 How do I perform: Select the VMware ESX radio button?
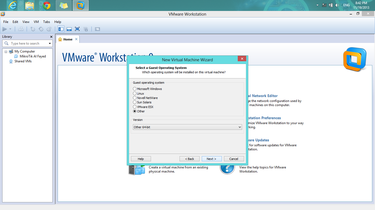click(x=135, y=107)
